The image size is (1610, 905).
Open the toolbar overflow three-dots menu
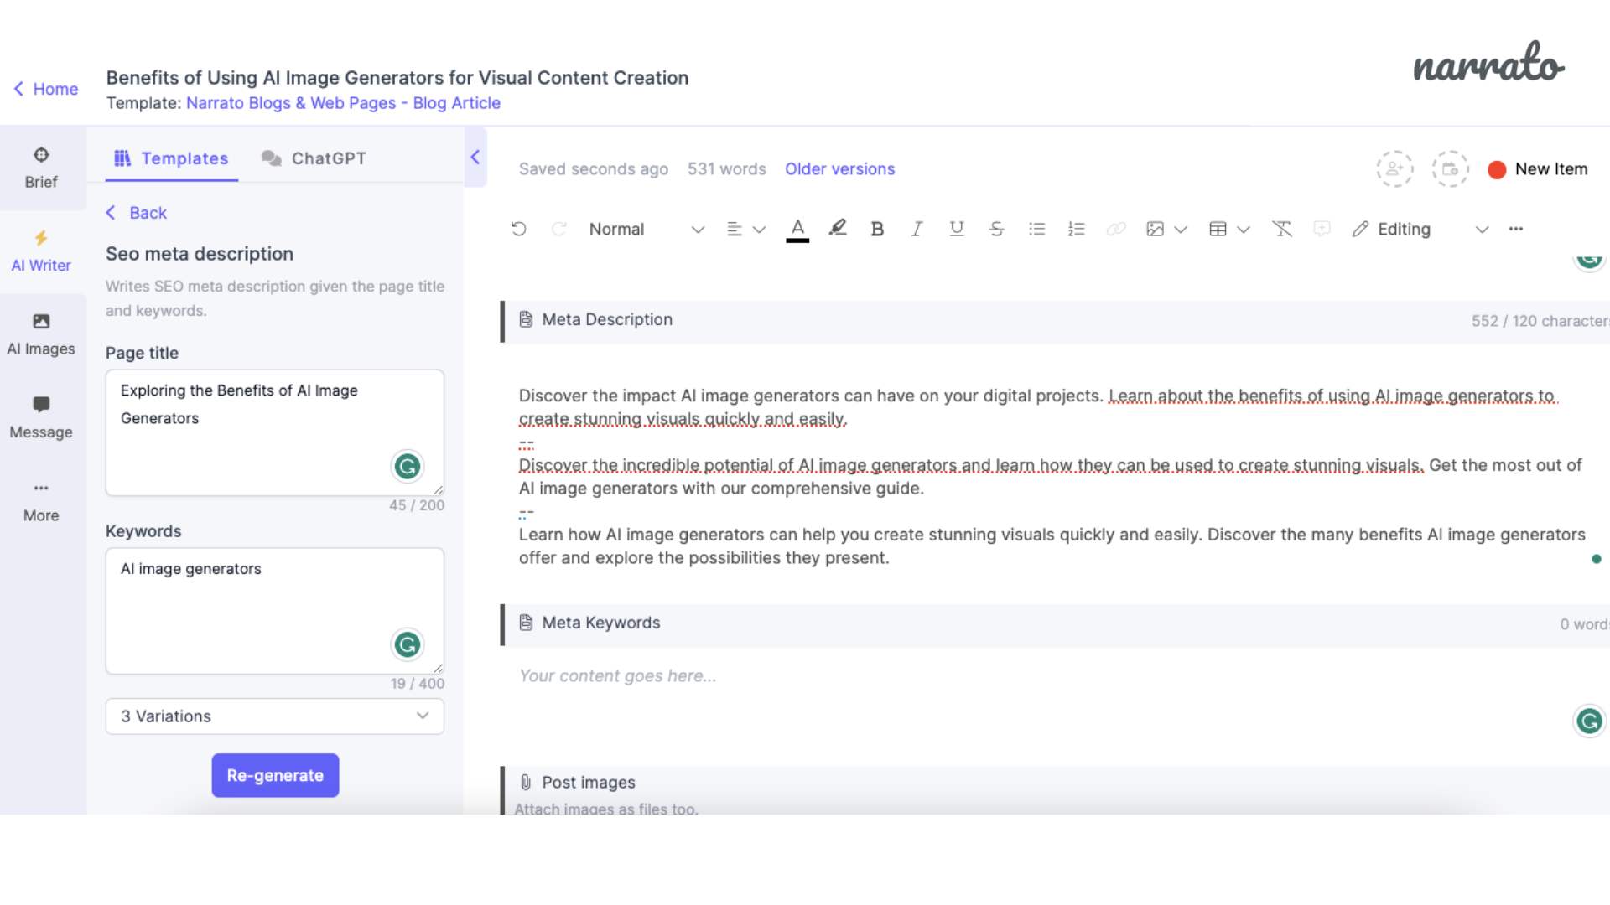(1516, 229)
